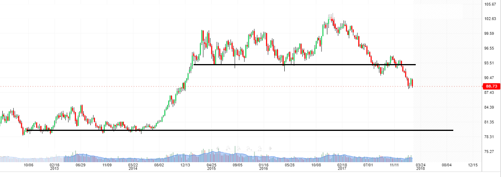Click the 105.67 price axis label
The height and width of the screenshot is (177, 501).
pyautogui.click(x=490, y=4)
